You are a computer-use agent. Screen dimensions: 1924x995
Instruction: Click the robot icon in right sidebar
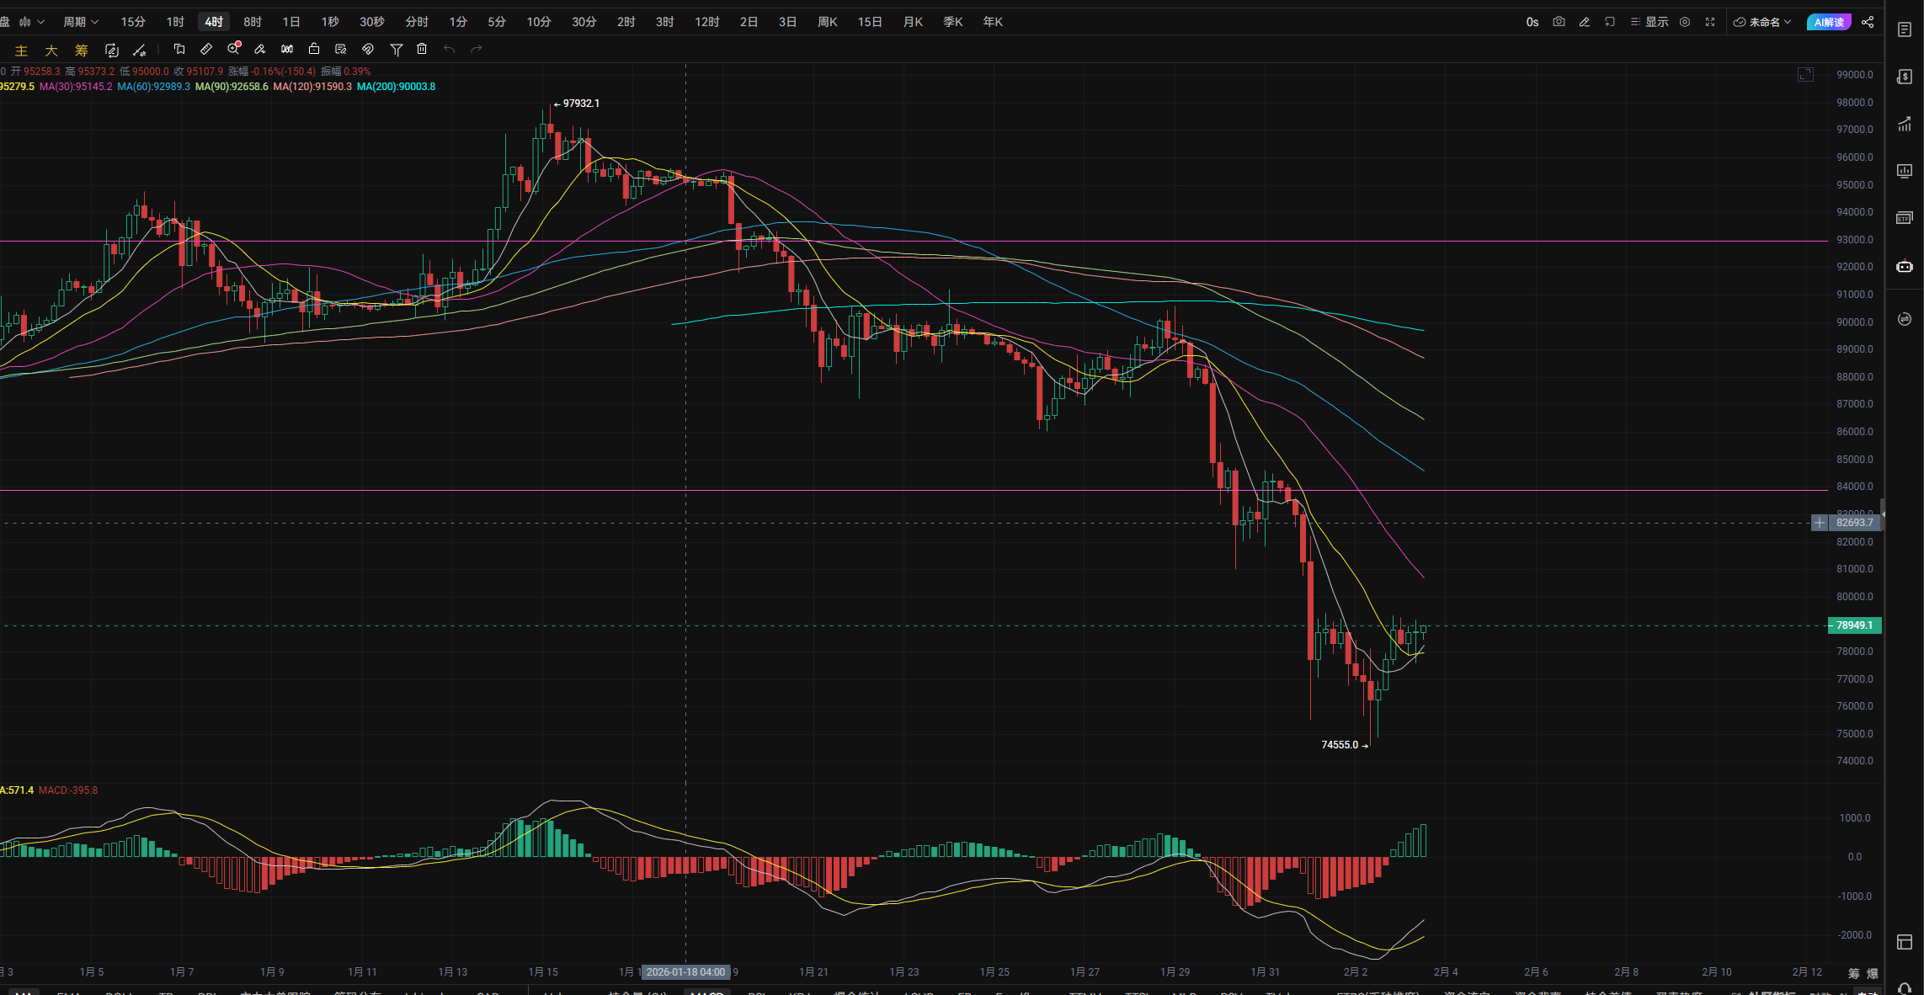1904,266
